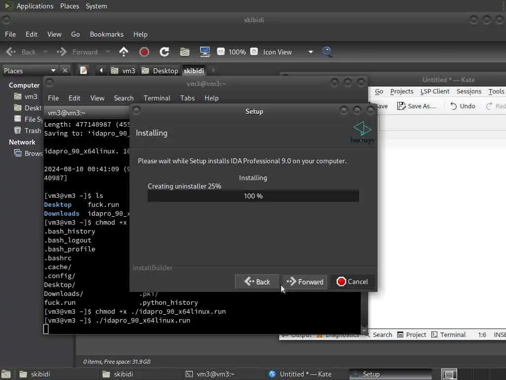
Task: Open Terminal panel in Kate bottom bar
Action: click(449, 335)
